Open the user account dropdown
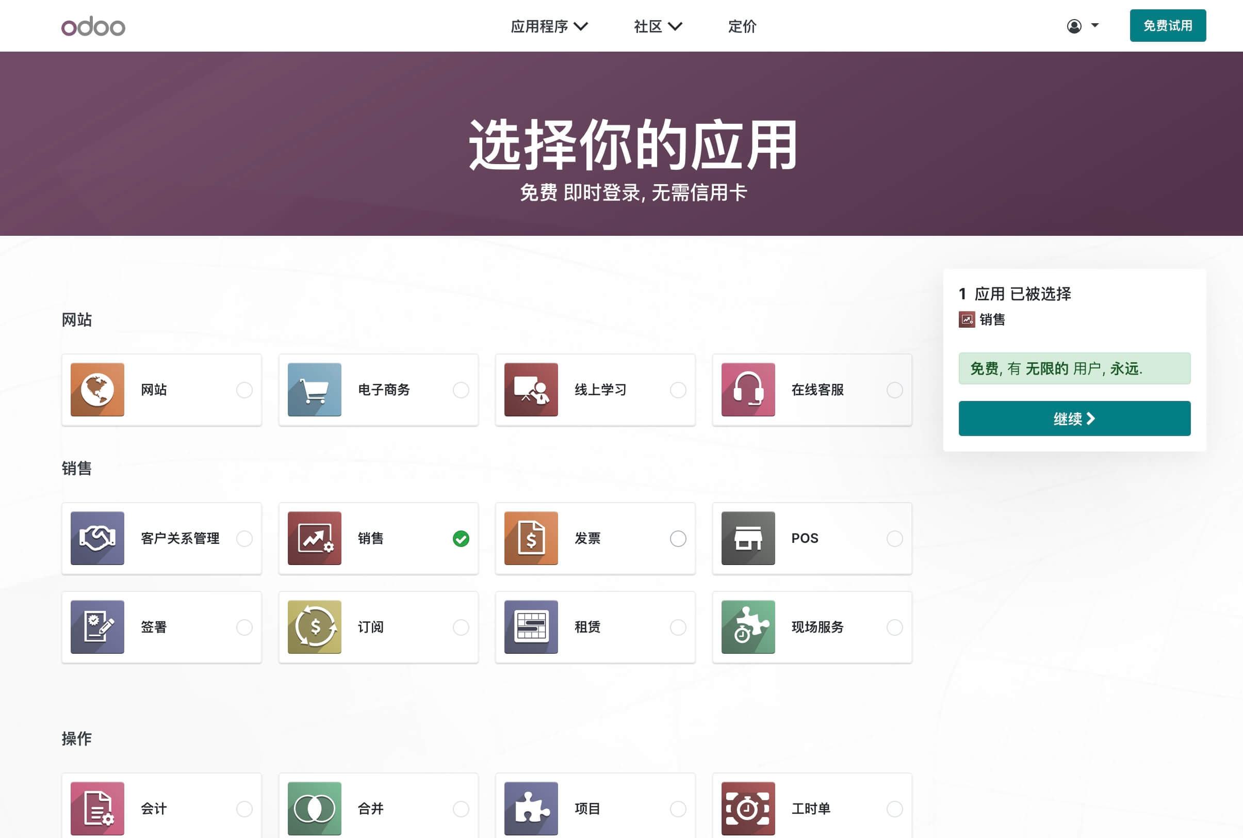Viewport: 1243px width, 838px height. (1082, 26)
